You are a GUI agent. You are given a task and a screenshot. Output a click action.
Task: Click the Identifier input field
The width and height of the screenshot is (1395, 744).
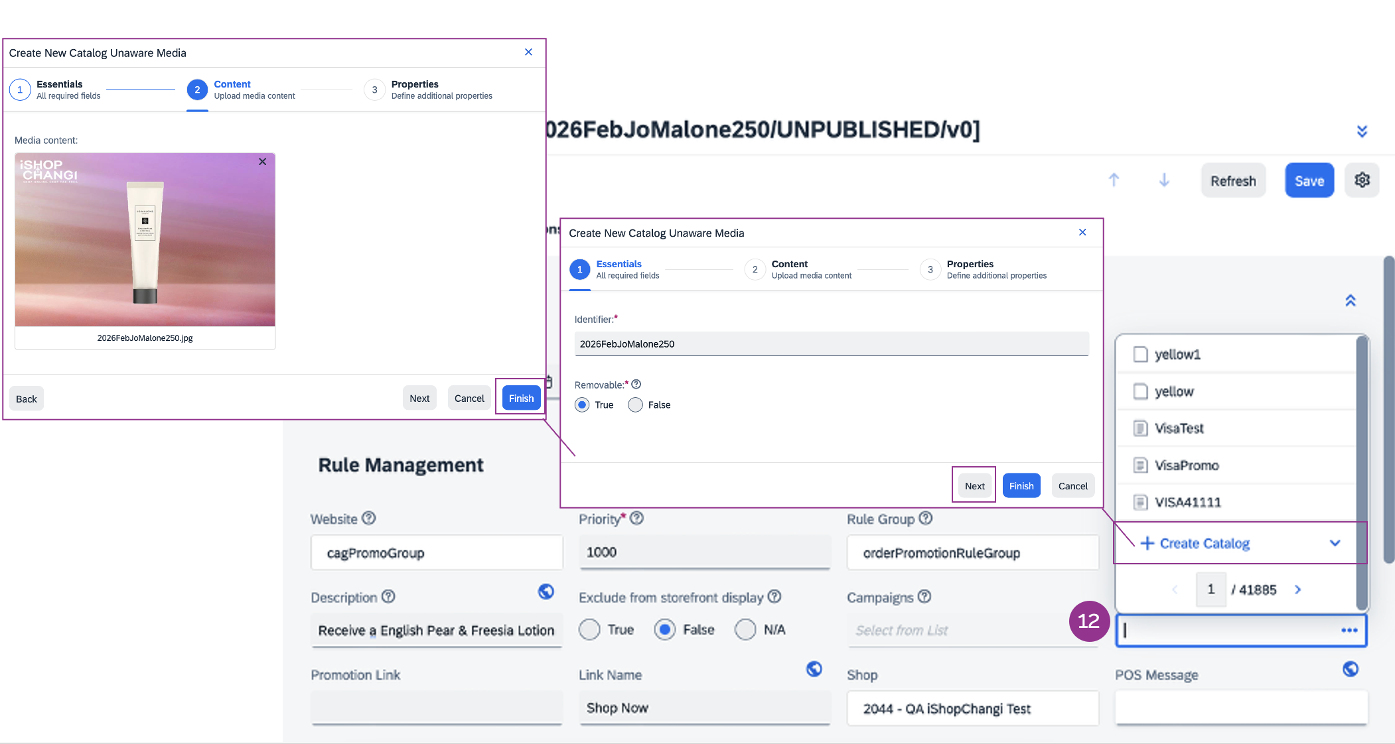click(831, 344)
